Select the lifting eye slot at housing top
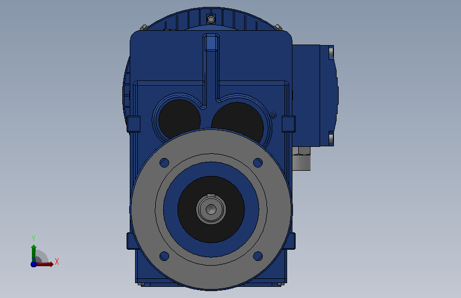Viewport: 461px width, 298px height. pos(211,42)
